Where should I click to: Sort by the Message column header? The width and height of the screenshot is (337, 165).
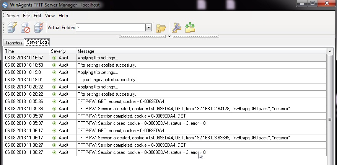point(201,51)
